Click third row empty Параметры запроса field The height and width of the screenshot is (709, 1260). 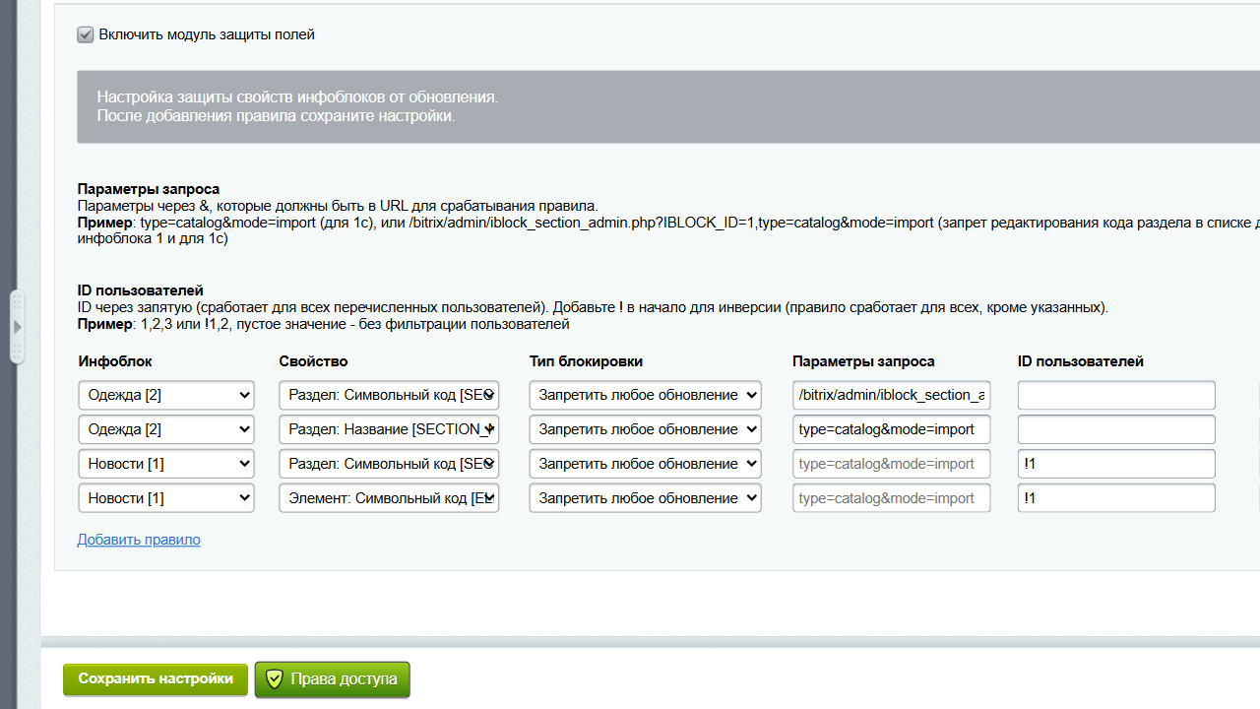pos(891,464)
